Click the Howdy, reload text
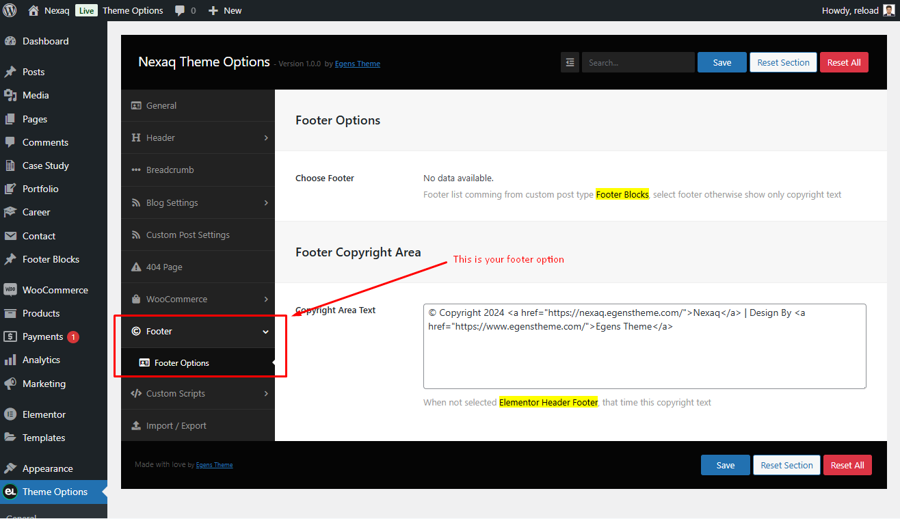 tap(850, 10)
